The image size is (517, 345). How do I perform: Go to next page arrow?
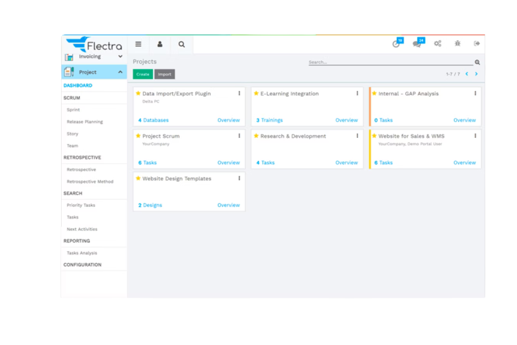476,74
